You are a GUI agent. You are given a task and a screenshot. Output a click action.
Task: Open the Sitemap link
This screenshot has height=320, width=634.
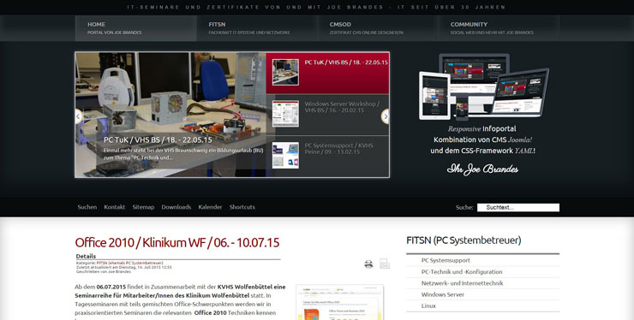tap(143, 207)
